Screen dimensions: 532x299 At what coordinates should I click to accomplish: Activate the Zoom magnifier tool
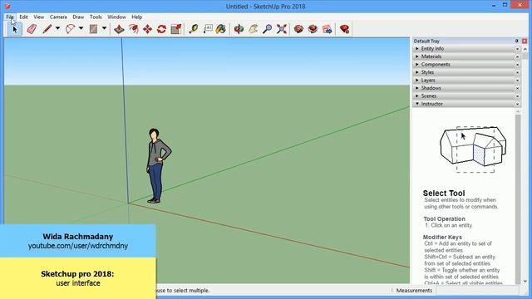[268, 29]
